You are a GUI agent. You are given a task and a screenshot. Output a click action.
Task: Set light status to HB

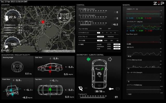tap(117, 40)
